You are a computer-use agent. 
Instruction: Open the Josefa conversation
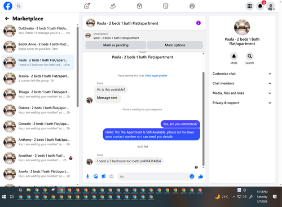coord(38,174)
